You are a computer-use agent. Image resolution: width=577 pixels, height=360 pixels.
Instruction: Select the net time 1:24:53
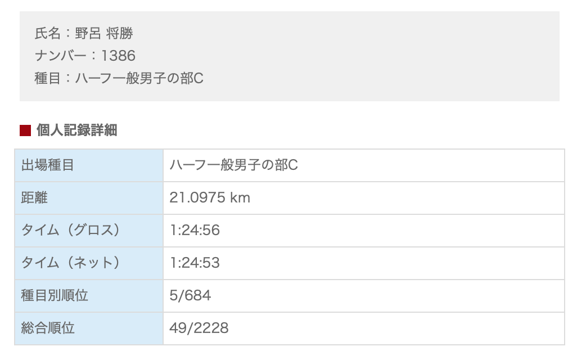[195, 263]
